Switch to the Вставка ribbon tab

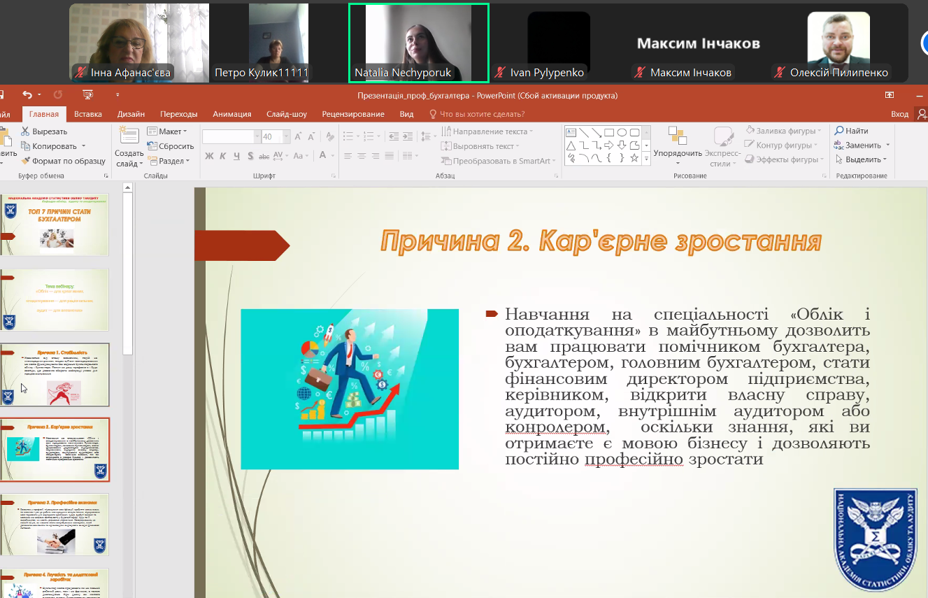(x=88, y=114)
